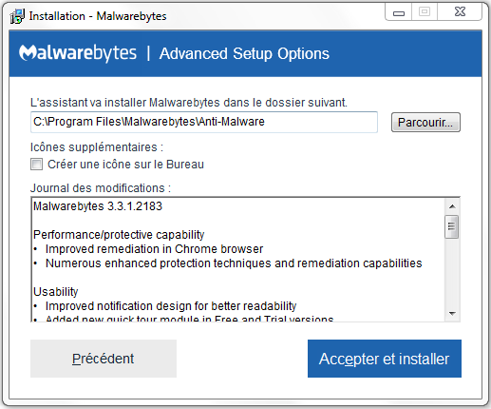Click the "Journal des modifications :" label
491x409 pixels.
101,188
